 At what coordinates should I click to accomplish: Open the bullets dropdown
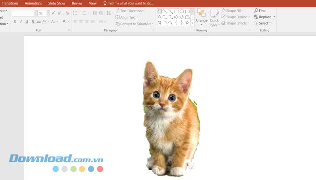coord(79,13)
